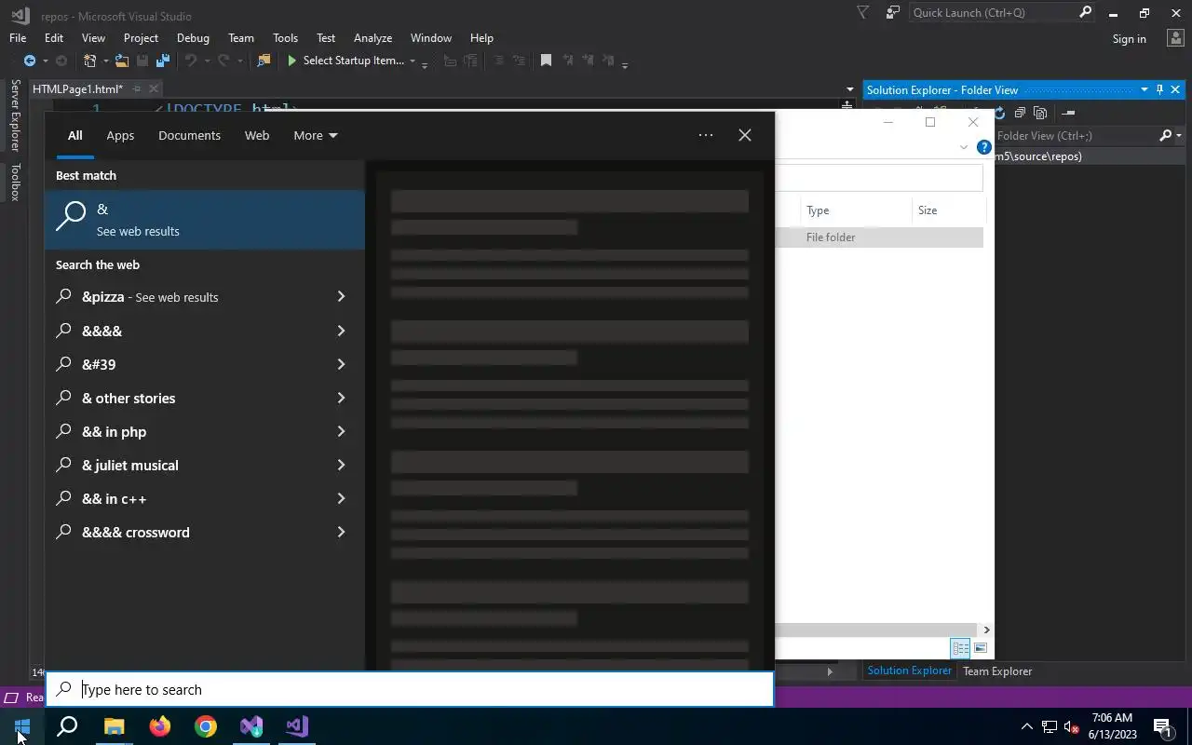The width and height of the screenshot is (1192, 745).
Task: Click the Find in Files toolbar icon
Action: (x=264, y=61)
